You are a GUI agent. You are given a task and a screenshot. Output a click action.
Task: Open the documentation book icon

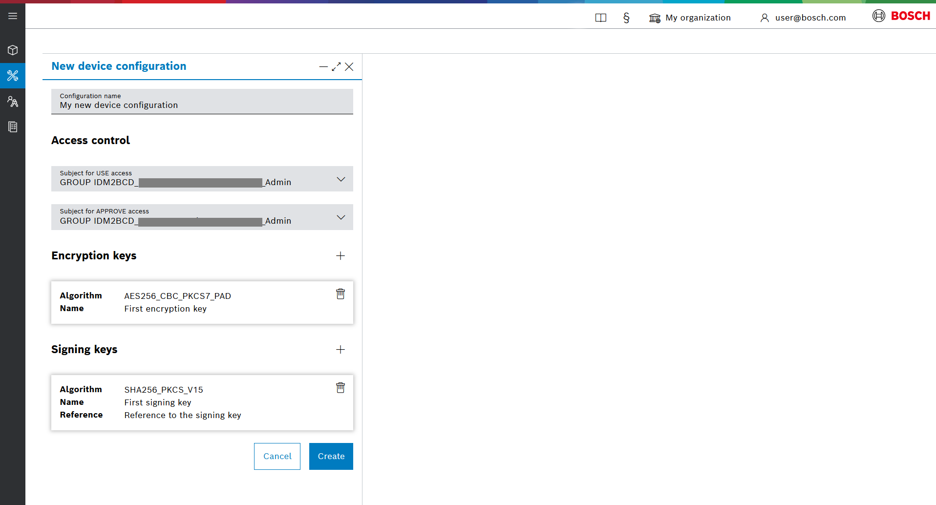[600, 18]
